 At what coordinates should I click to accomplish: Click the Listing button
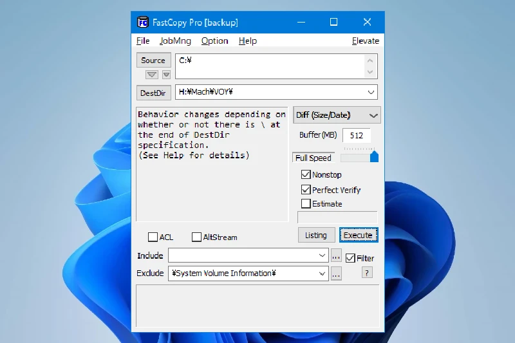pos(316,235)
